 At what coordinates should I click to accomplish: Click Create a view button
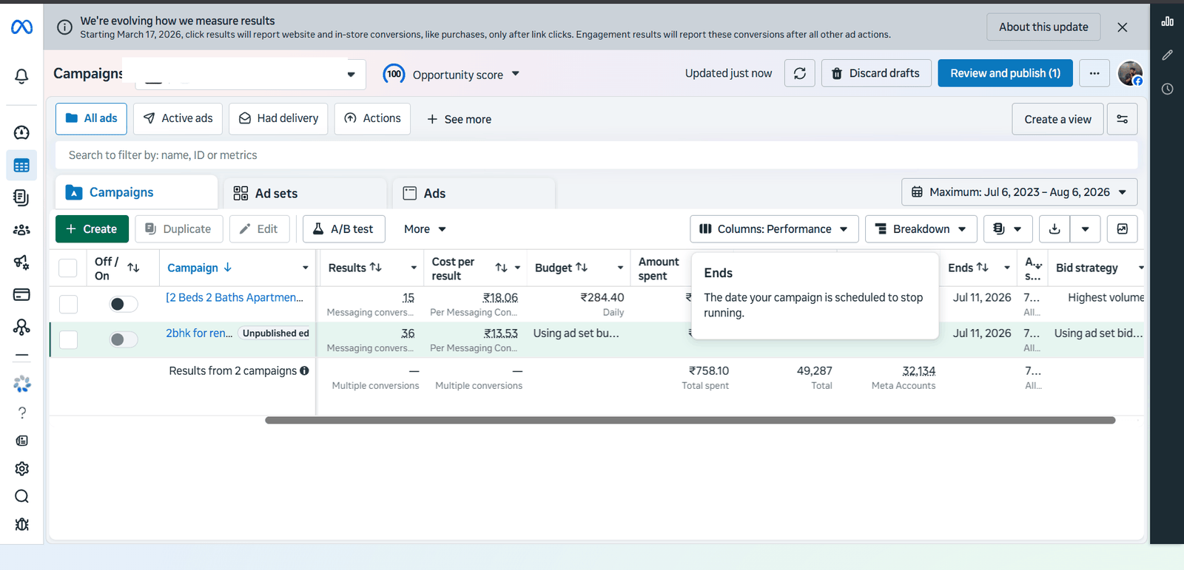(1057, 119)
